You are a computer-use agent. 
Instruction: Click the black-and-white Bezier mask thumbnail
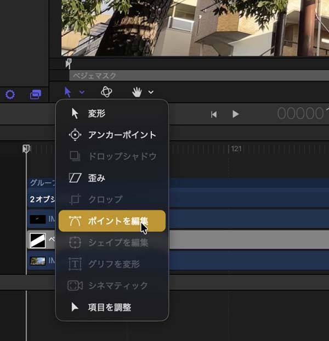(x=38, y=239)
